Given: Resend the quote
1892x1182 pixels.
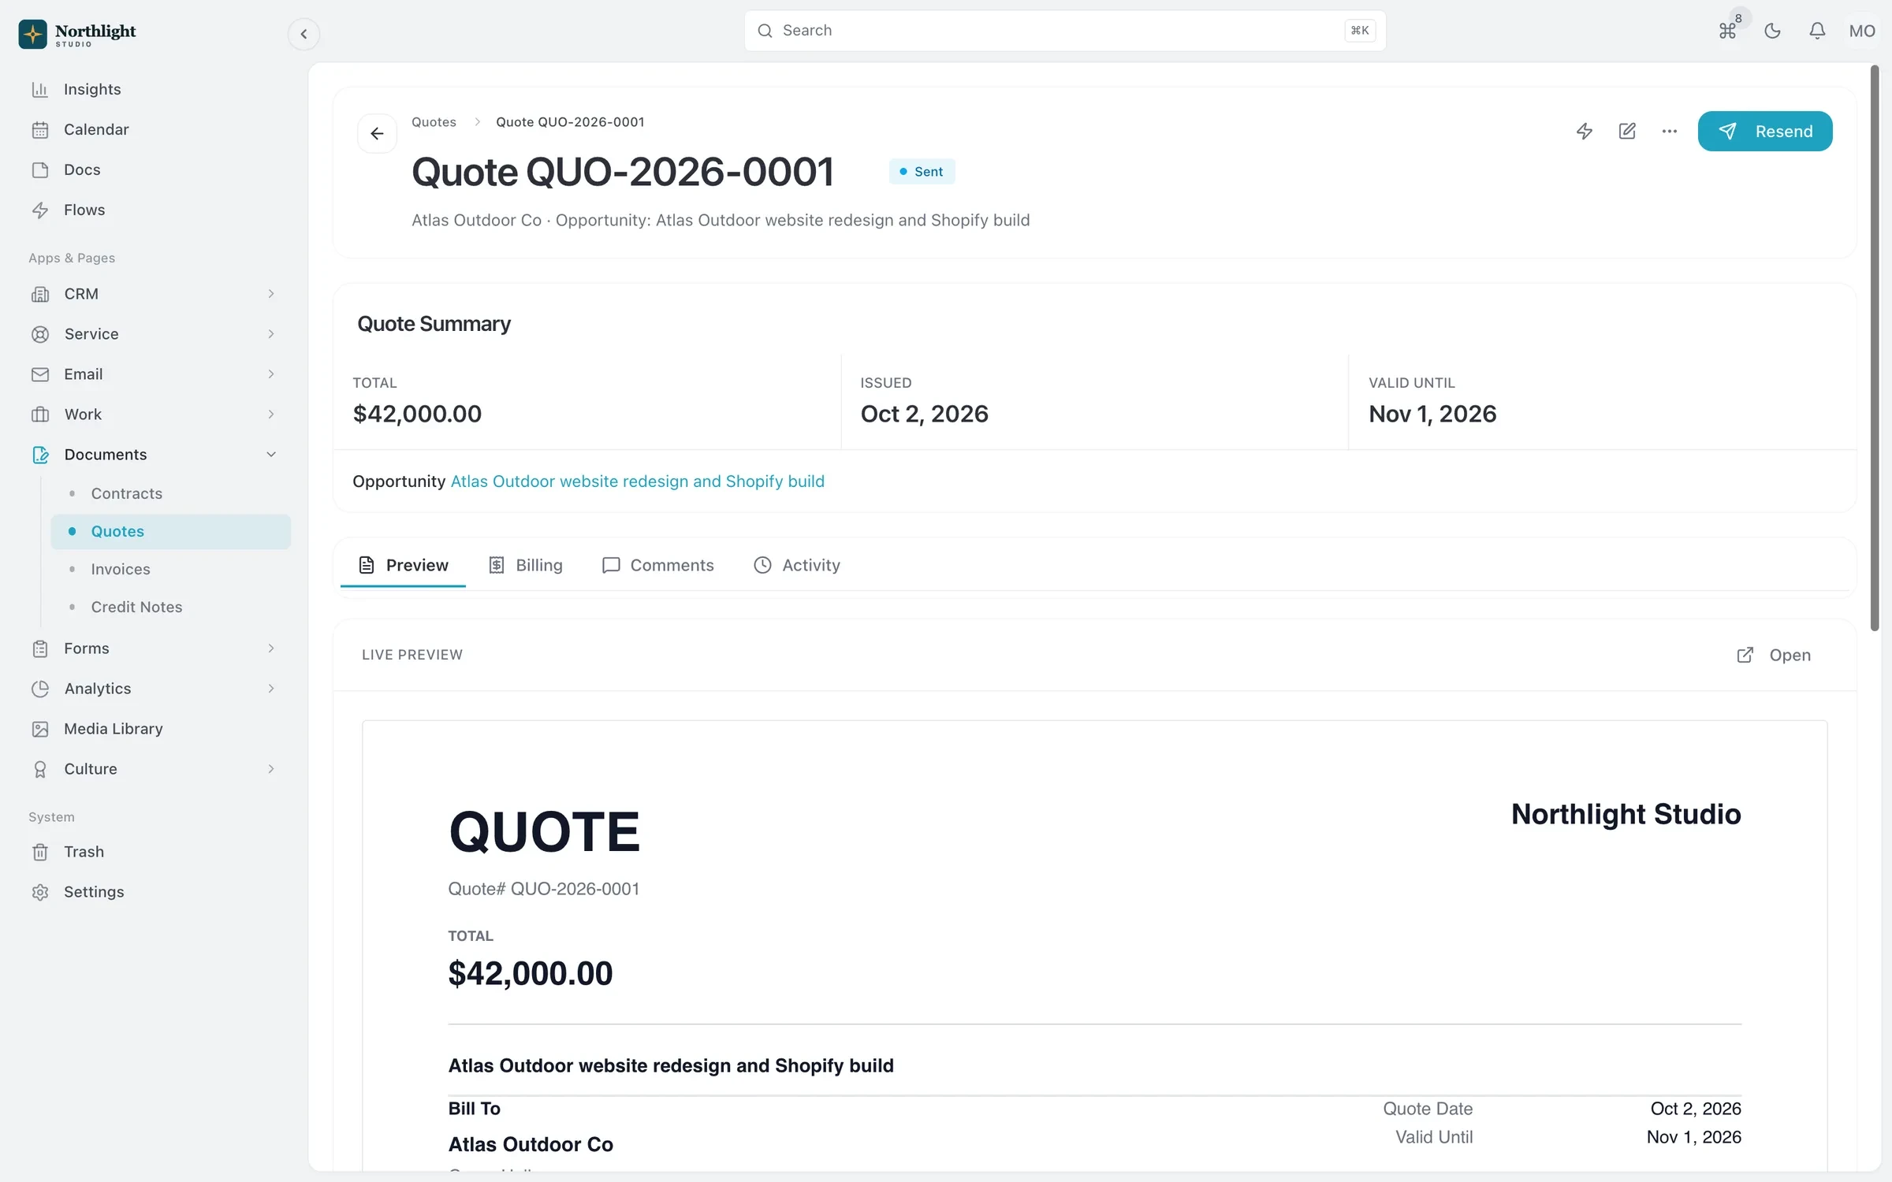Looking at the screenshot, I should [x=1765, y=132].
